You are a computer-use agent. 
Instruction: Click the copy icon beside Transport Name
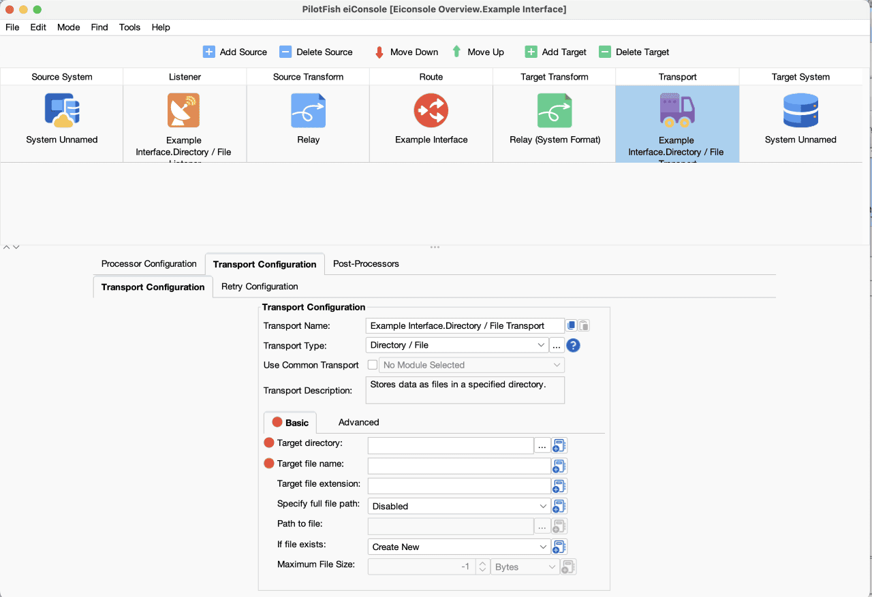pos(572,325)
